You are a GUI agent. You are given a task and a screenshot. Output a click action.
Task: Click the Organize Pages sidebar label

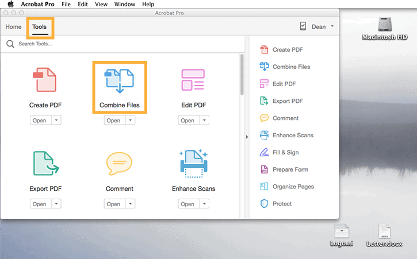pyautogui.click(x=293, y=187)
